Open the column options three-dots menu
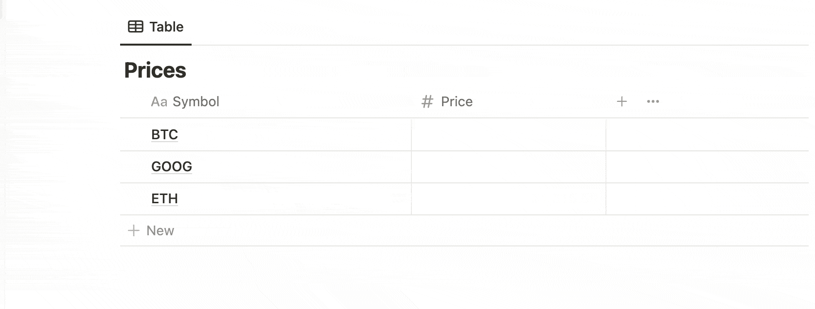Viewport: 815px width, 309px height. coord(653,101)
